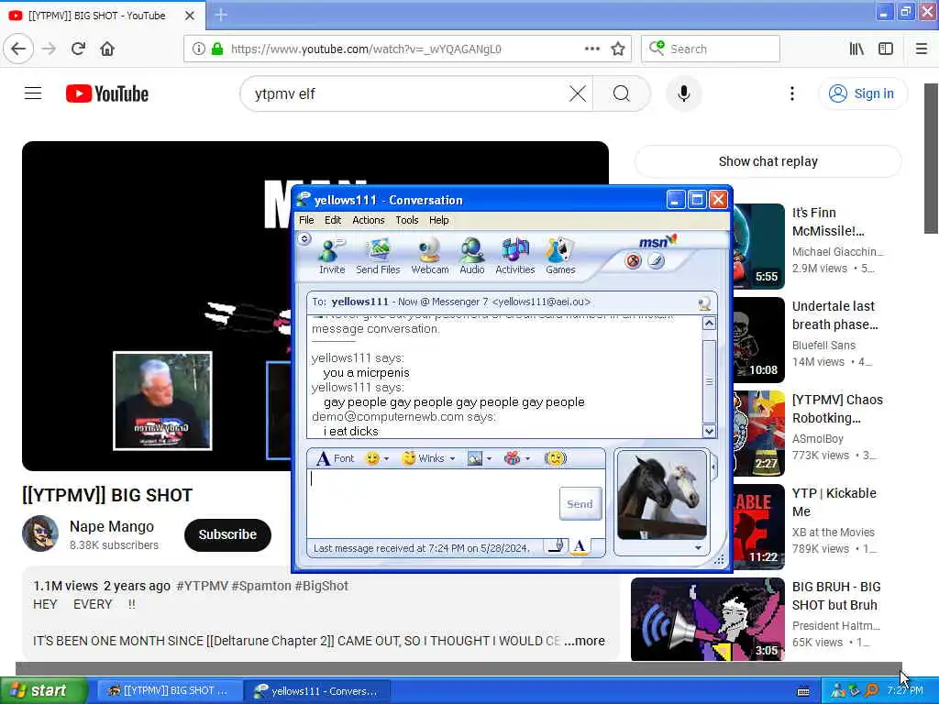Search with voice microphone button
The height and width of the screenshot is (704, 939).
click(x=684, y=93)
